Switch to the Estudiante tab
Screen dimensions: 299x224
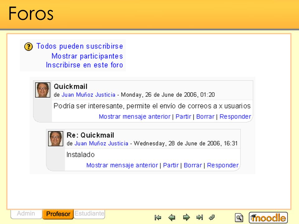(x=89, y=214)
